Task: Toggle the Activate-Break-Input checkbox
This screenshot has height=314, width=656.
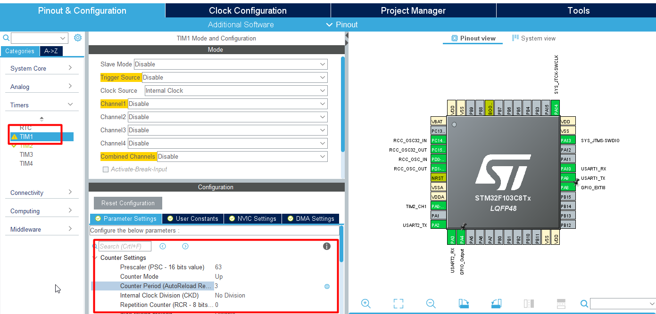Action: click(x=106, y=169)
